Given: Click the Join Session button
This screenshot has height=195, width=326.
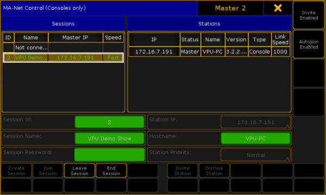Looking at the screenshot, I should click(x=48, y=171).
